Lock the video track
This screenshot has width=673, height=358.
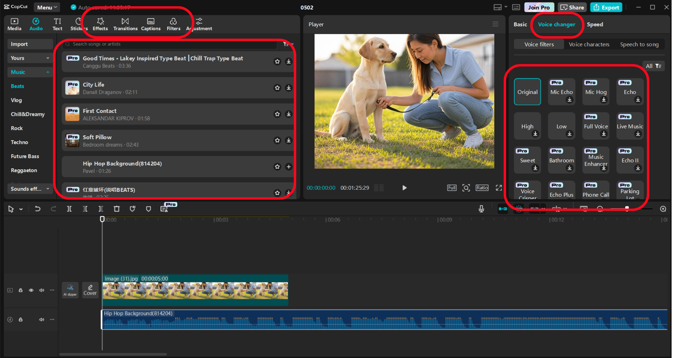pyautogui.click(x=21, y=290)
